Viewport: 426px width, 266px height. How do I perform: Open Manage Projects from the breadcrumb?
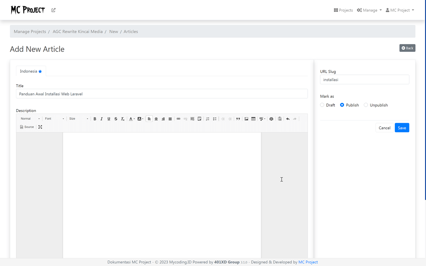[30, 31]
